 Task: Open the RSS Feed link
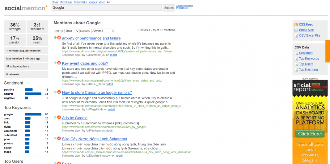pos(306,25)
